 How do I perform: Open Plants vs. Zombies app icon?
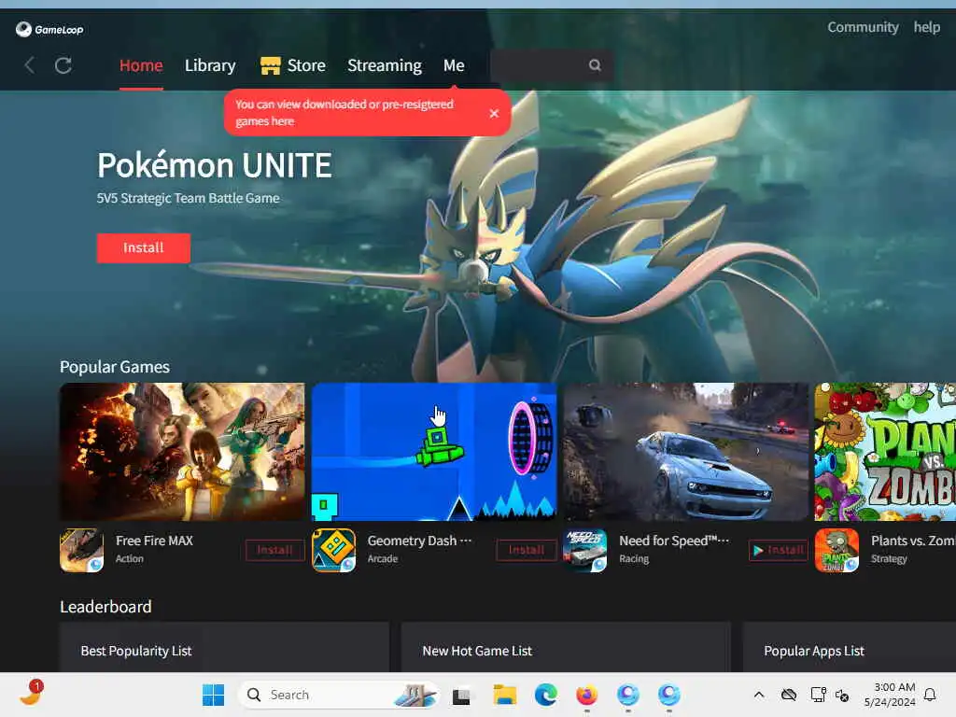(x=836, y=550)
